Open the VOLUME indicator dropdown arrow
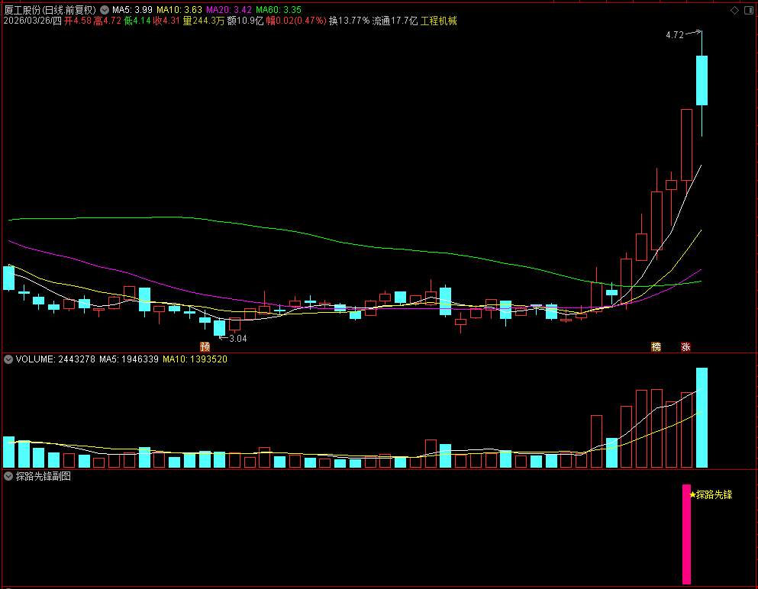Image resolution: width=758 pixels, height=589 pixels. point(8,359)
